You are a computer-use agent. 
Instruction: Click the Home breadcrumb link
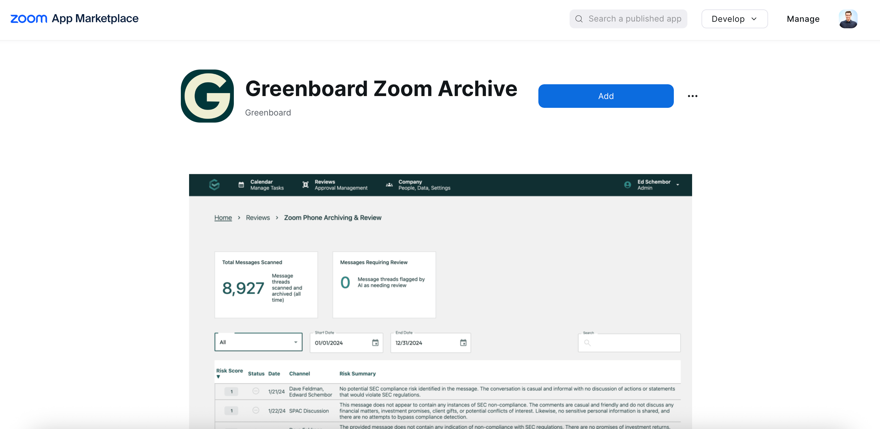pyautogui.click(x=223, y=217)
